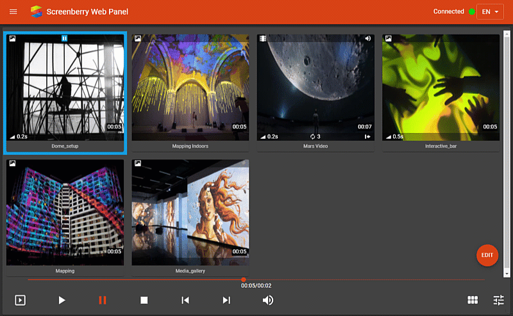Click the scrollbar up arrow
Viewport: 513px width, 316px height.
[507, 35]
